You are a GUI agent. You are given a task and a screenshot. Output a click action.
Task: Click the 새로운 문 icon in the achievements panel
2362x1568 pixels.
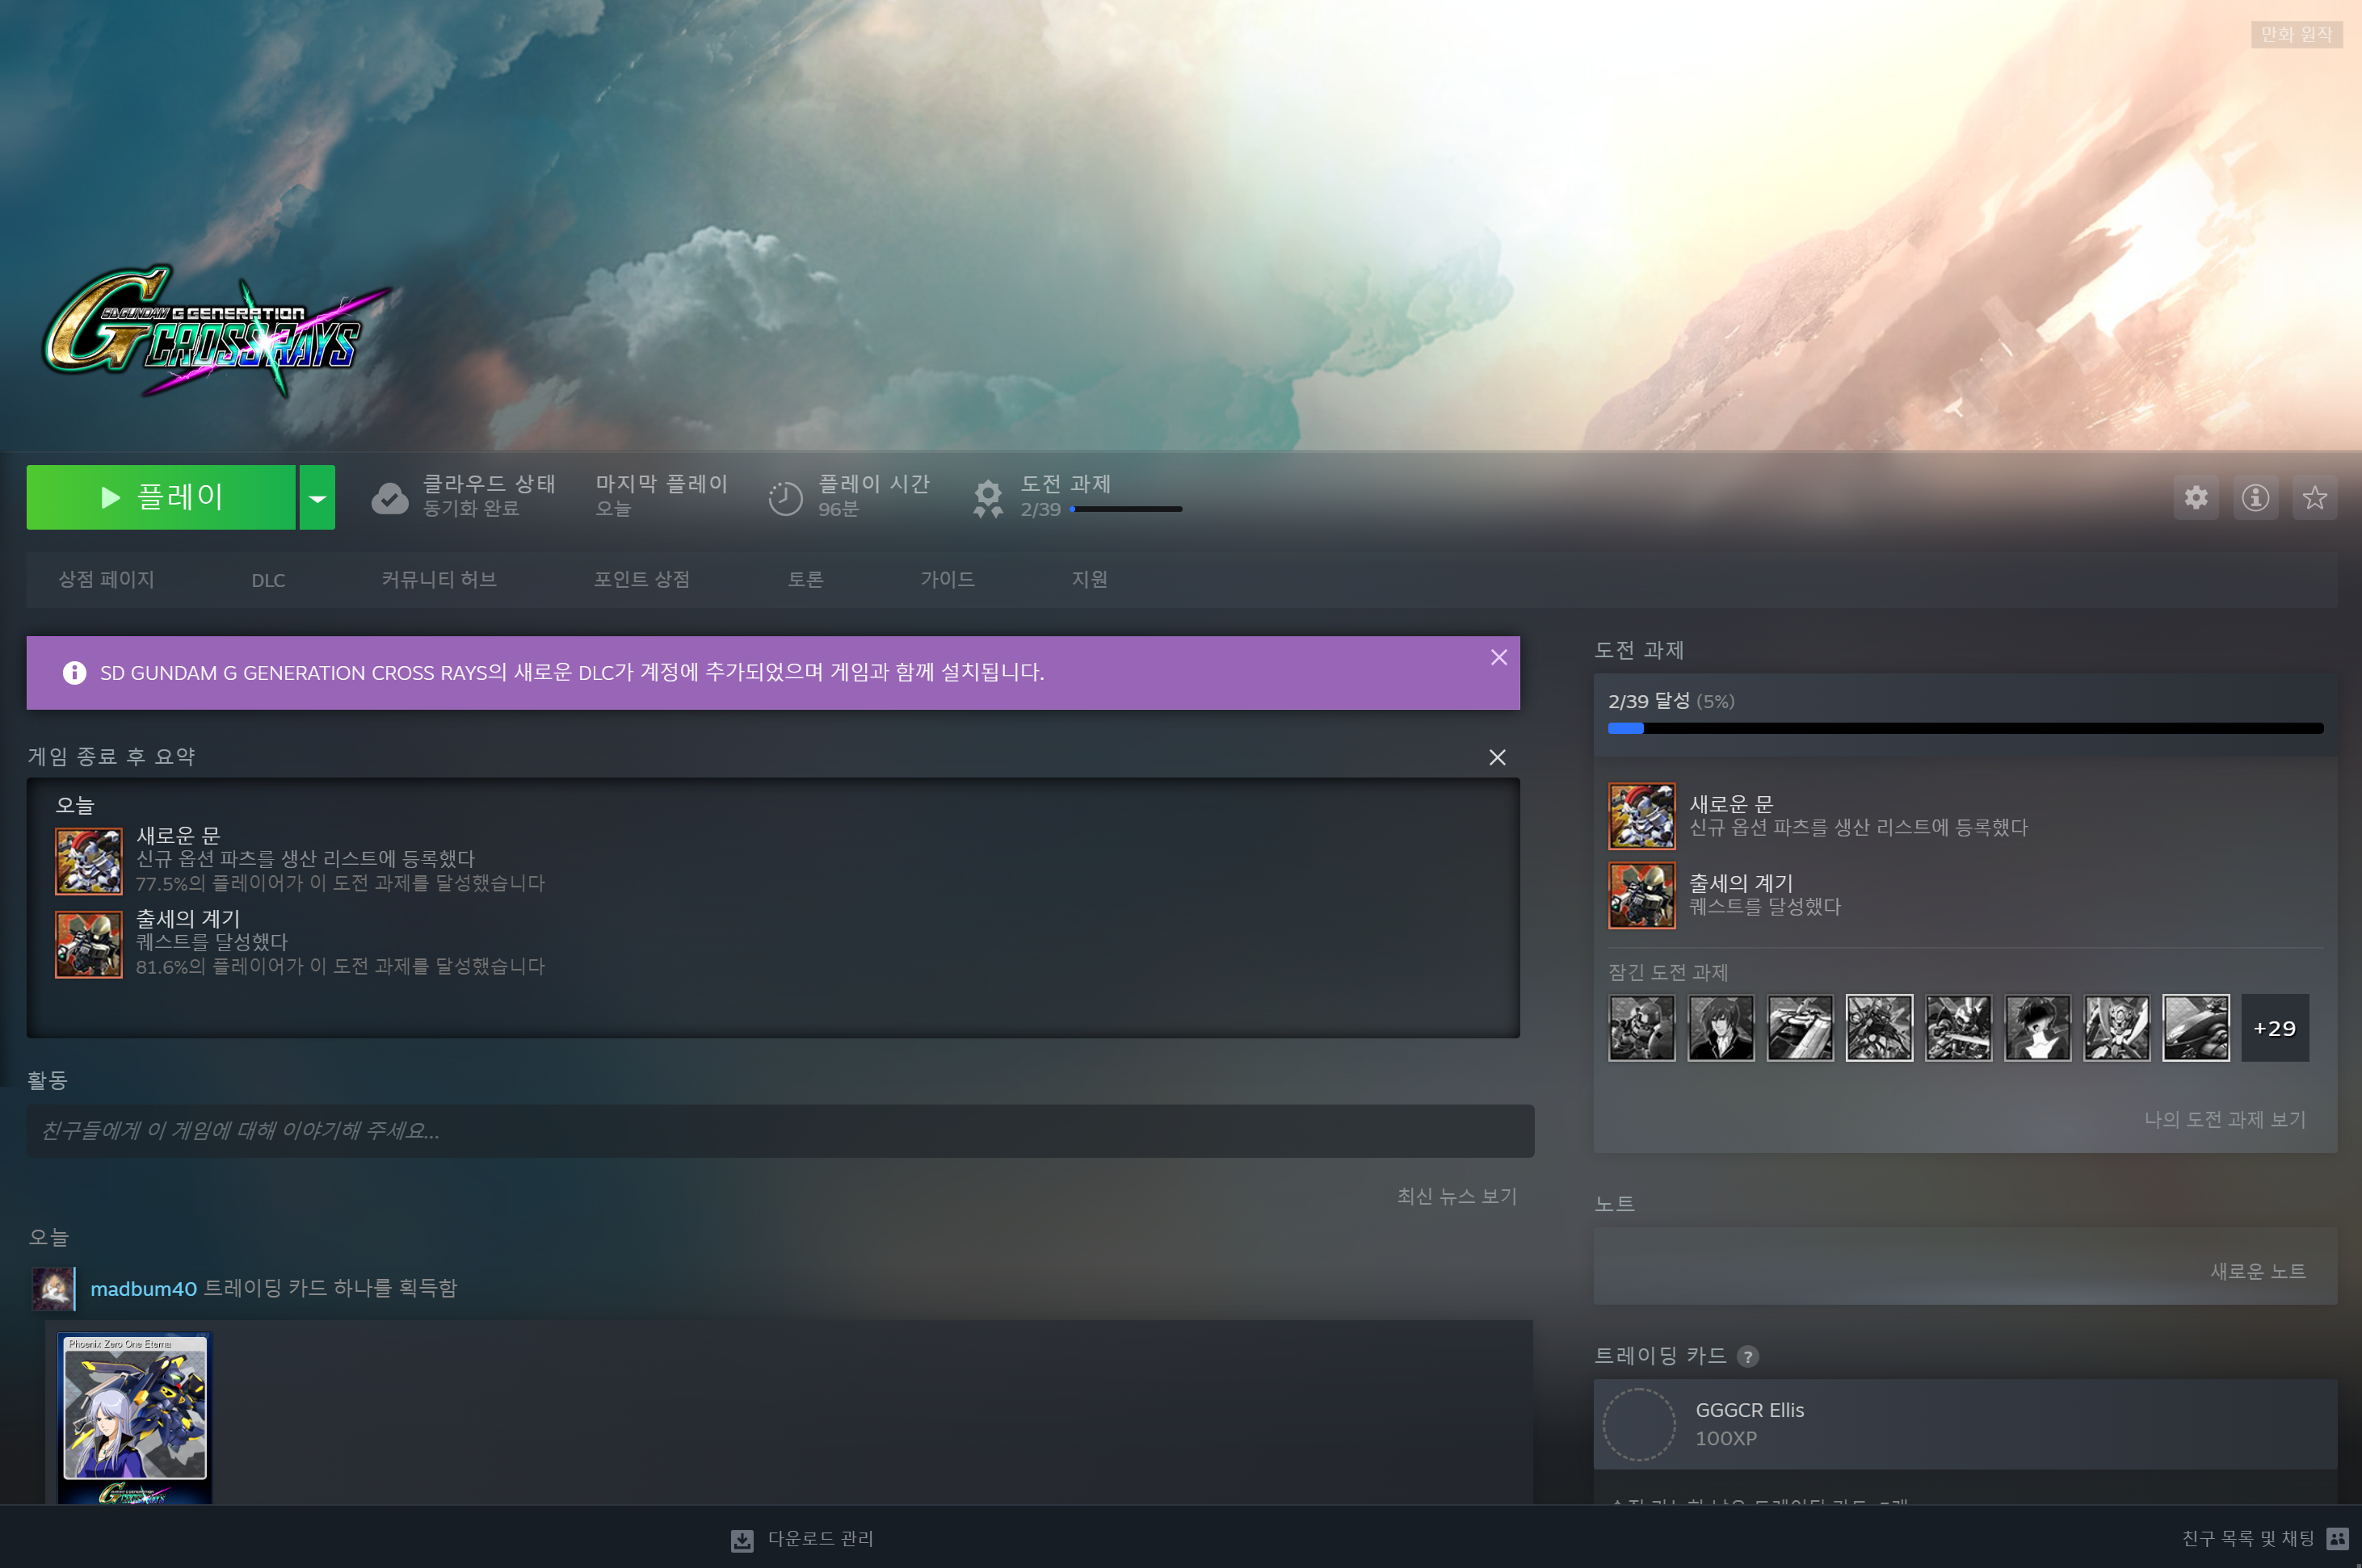coord(1641,816)
